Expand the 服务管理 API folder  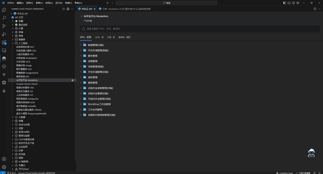[81, 56]
